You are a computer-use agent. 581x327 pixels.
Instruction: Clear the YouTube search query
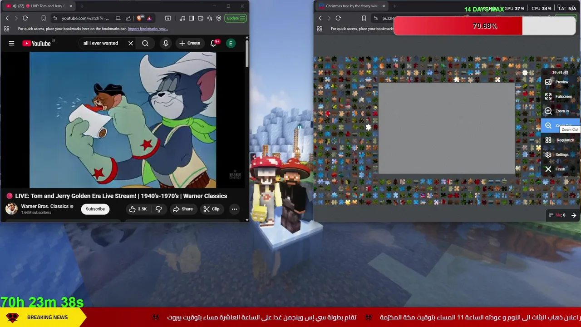(x=131, y=43)
